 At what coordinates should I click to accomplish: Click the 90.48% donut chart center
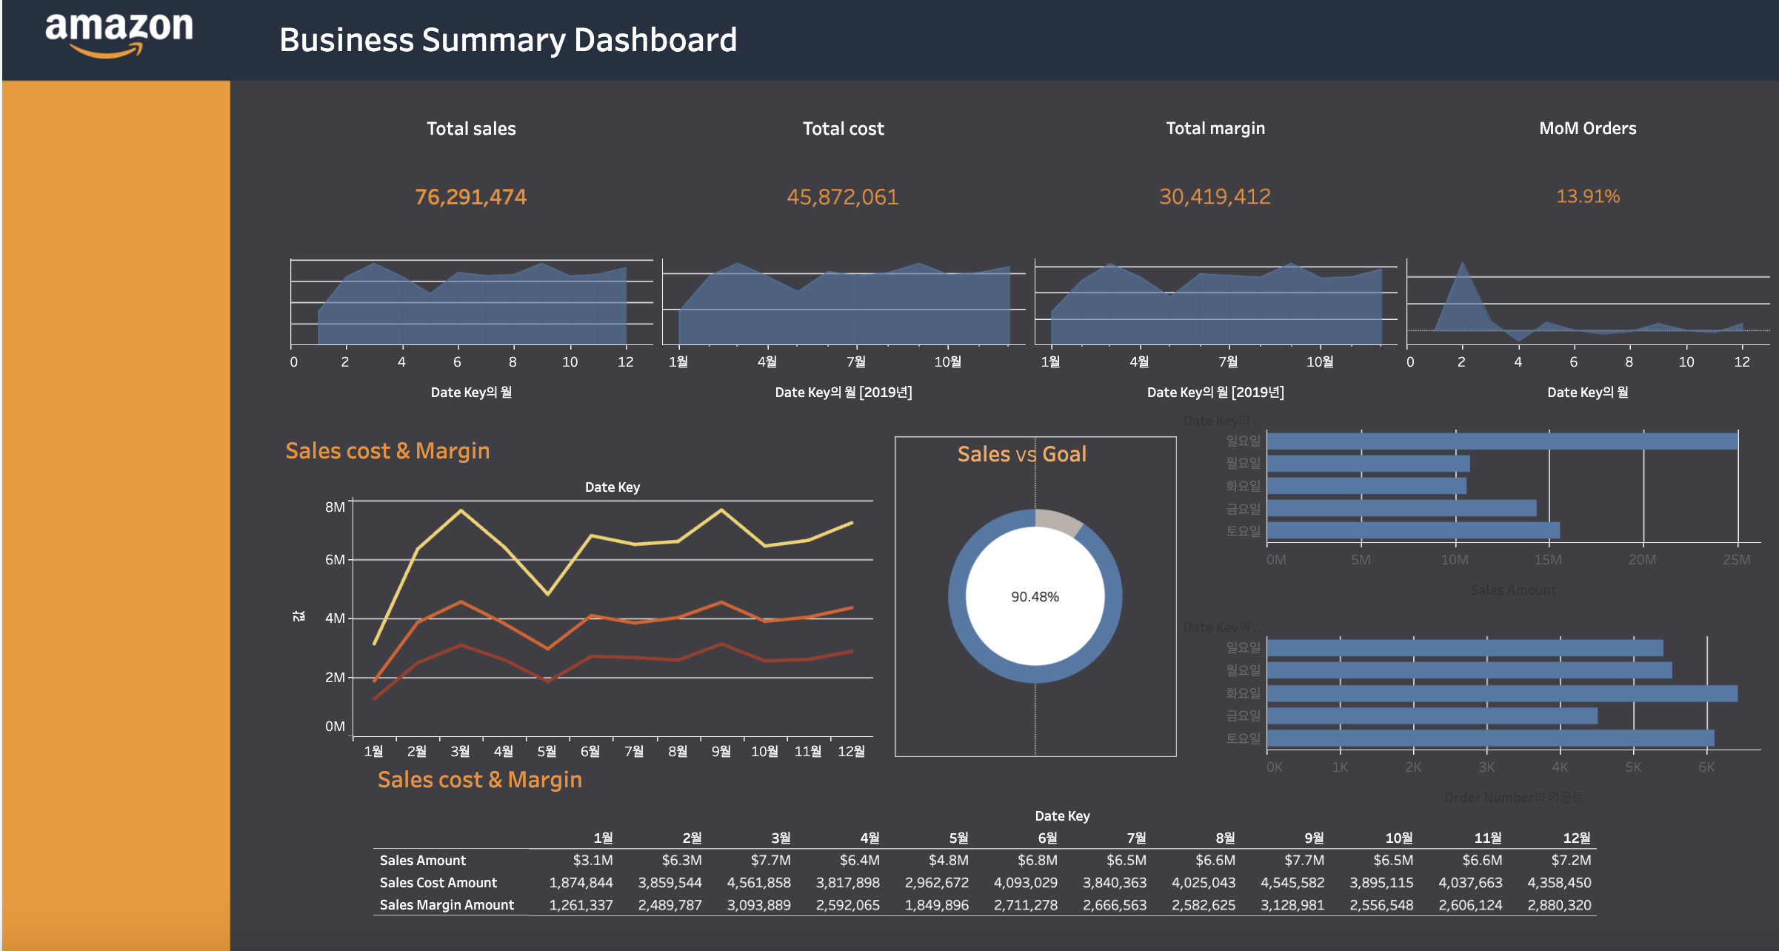(1035, 597)
